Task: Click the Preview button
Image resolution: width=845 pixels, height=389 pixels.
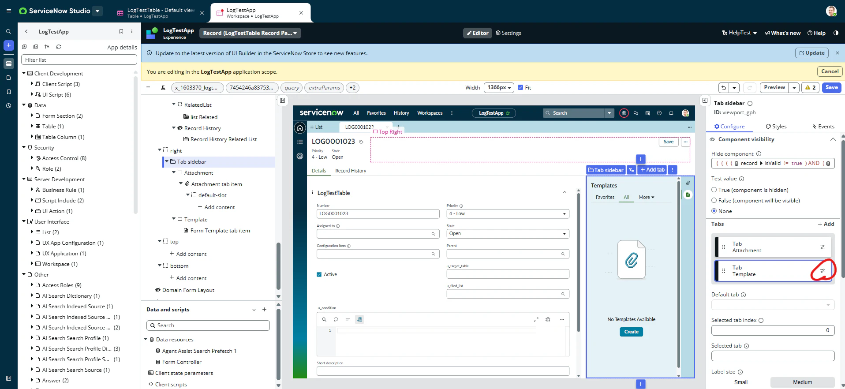Action: [x=774, y=87]
